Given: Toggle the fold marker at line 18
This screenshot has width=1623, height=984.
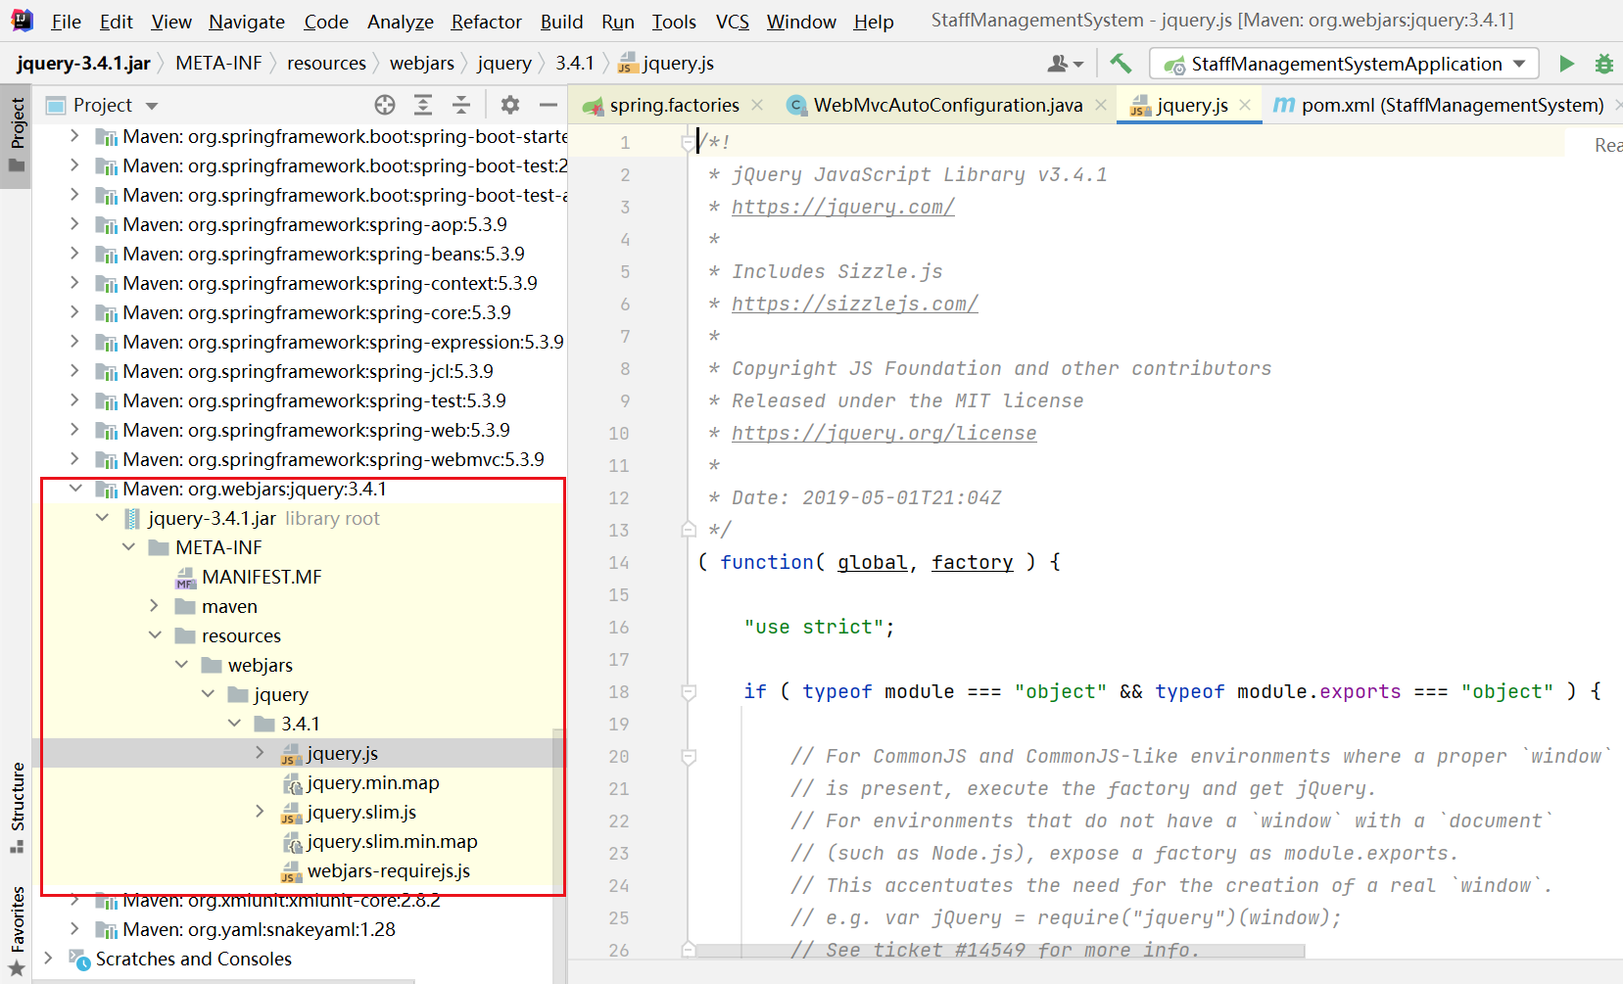Looking at the screenshot, I should 688,692.
